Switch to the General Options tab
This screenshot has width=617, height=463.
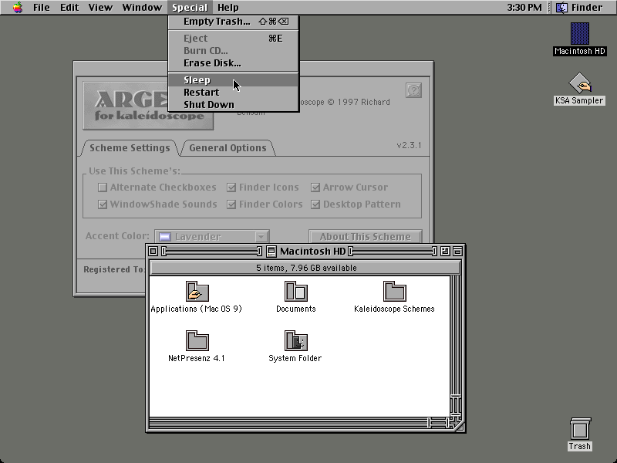pyautogui.click(x=228, y=148)
